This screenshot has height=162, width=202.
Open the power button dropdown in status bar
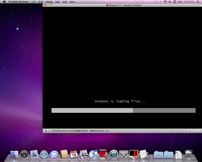pos(47,131)
